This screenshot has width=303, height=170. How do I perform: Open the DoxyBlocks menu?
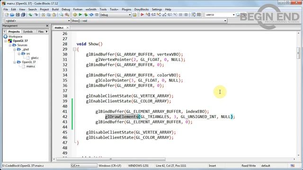[142, 9]
